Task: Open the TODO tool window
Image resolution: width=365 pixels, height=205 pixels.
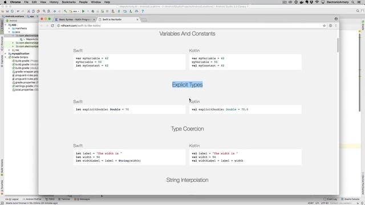Action: (50, 199)
